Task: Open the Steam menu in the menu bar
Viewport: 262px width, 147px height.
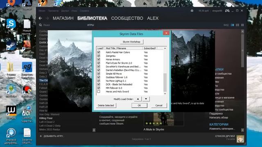Action: (x=42, y=11)
